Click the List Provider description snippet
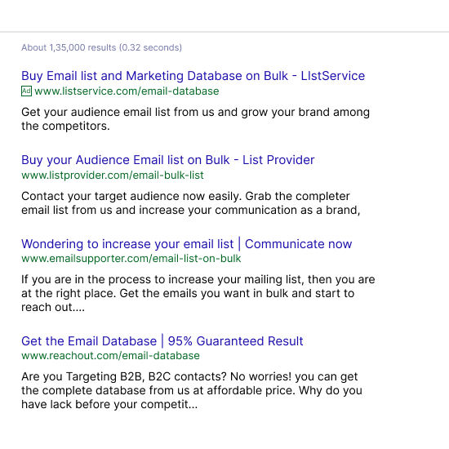The height and width of the screenshot is (449, 449). coord(190,203)
